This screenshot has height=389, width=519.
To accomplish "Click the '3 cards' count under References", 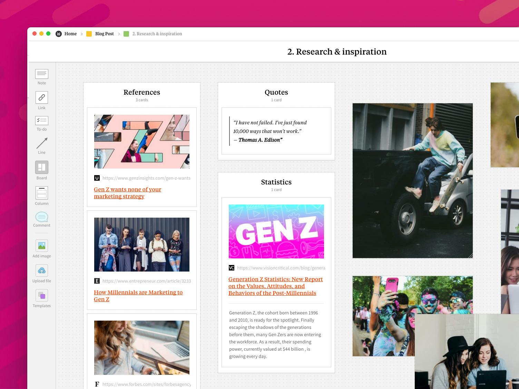I will [x=142, y=100].
